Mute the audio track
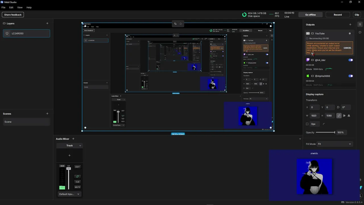The image size is (364, 205). [x=77, y=187]
